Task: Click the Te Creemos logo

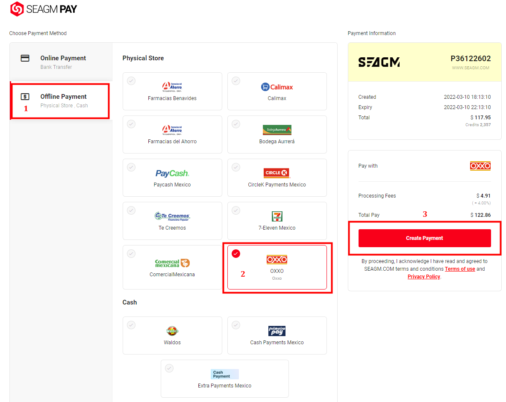Action: (172, 216)
